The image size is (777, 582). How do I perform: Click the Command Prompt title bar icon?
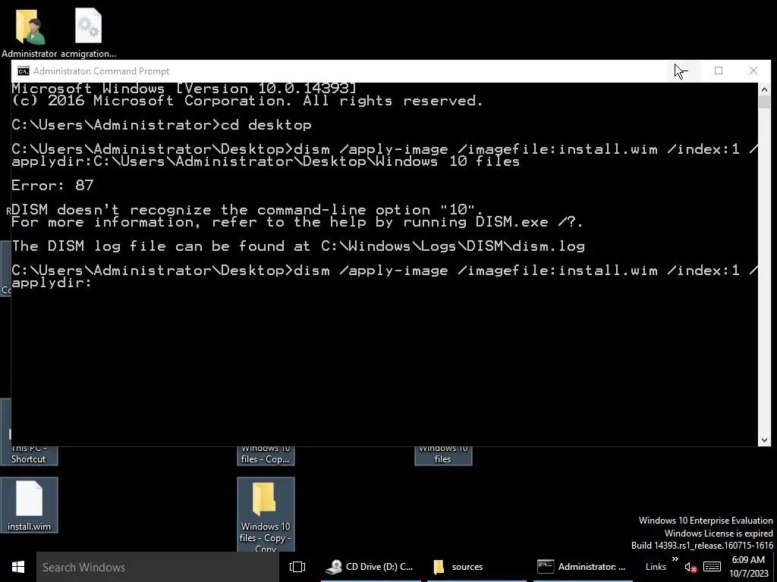24,71
